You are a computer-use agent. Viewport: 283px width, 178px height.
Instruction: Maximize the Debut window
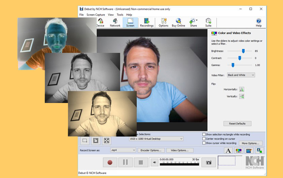pyautogui.click(x=251, y=9)
